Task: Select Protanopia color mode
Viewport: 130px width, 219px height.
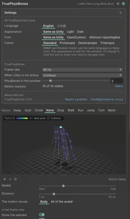Action: point(67,43)
